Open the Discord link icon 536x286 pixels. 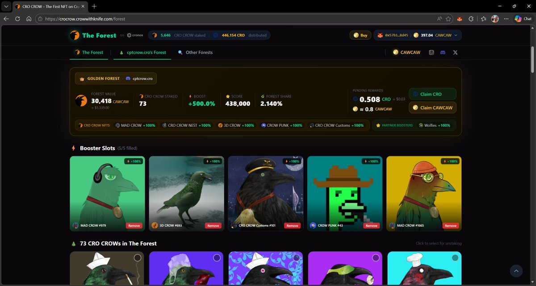click(x=443, y=52)
